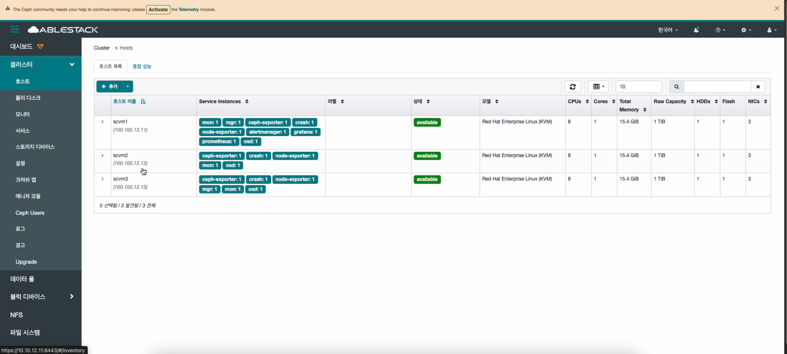Open the 한국어 language dropdown
The width and height of the screenshot is (787, 354).
[x=668, y=30]
